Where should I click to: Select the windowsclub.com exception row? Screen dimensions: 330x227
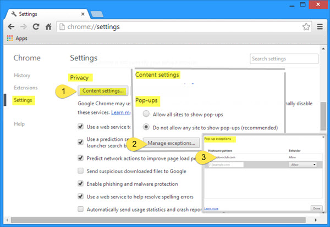[x=263, y=157]
